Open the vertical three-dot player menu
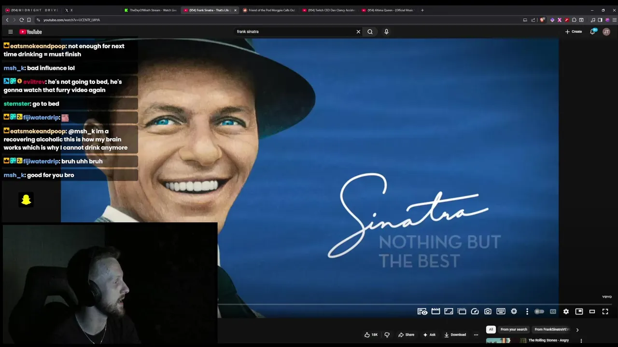This screenshot has height=347, width=618. pos(527,311)
